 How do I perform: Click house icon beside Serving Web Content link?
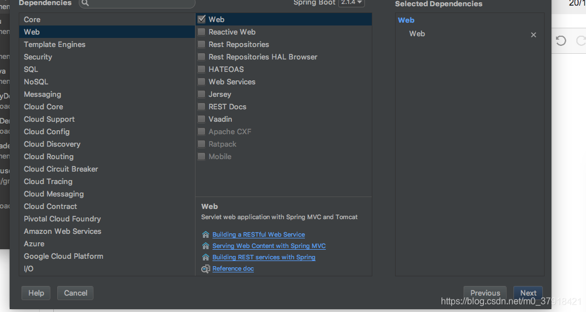206,246
